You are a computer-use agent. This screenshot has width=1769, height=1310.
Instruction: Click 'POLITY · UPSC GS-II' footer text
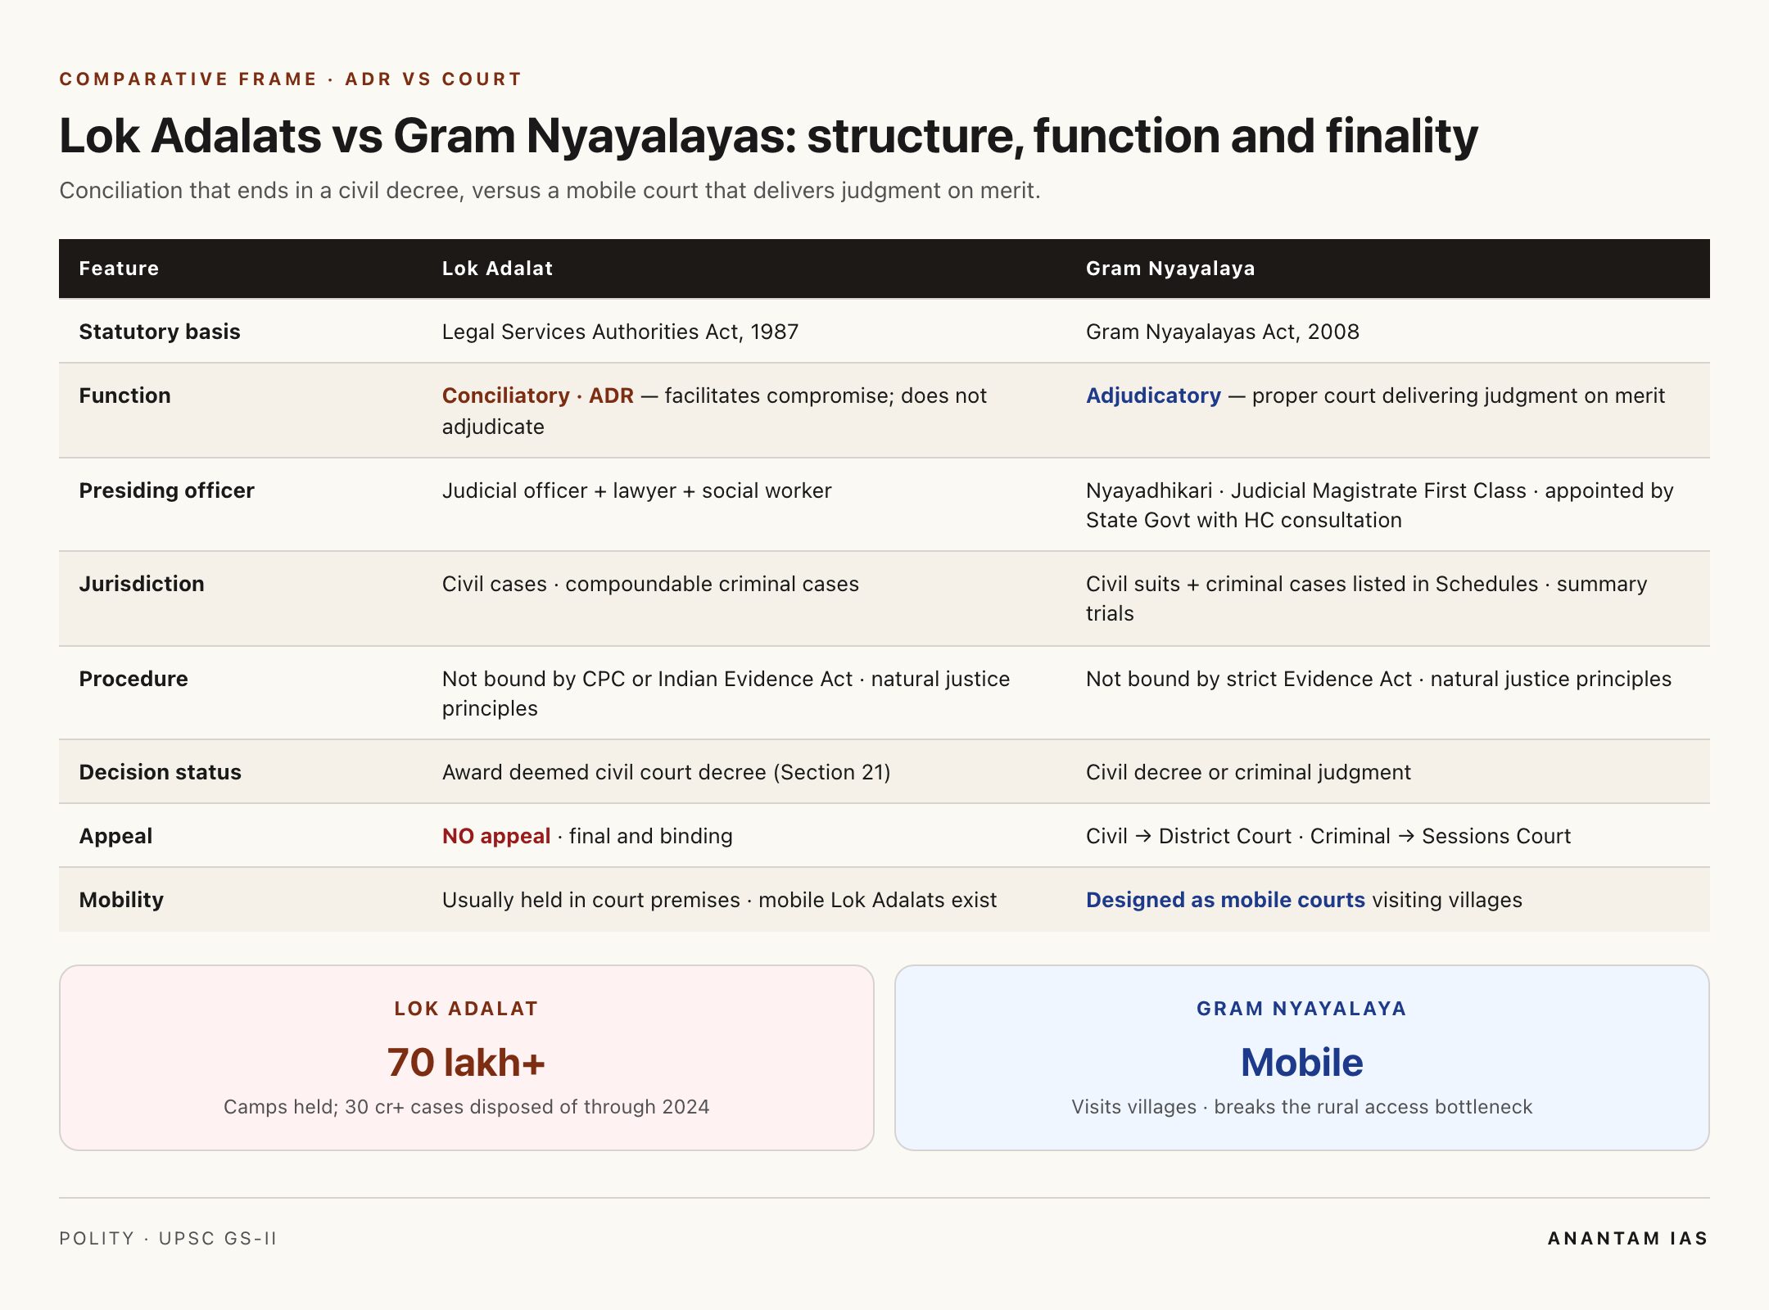pos(168,1238)
